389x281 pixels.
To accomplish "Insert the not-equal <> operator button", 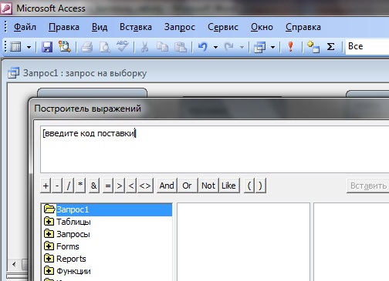I will [145, 186].
